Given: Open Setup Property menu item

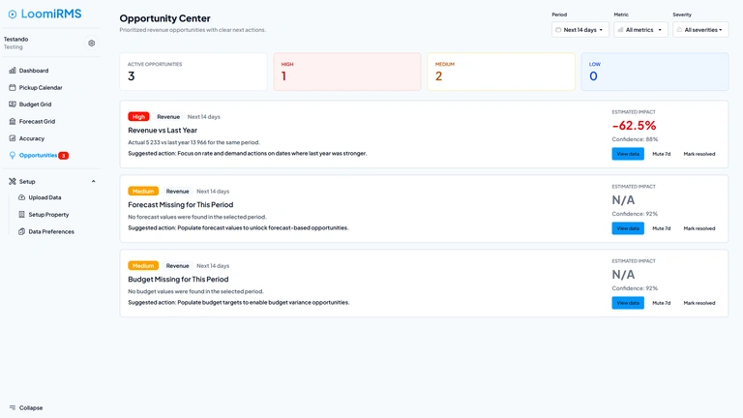Looking at the screenshot, I should (x=48, y=215).
